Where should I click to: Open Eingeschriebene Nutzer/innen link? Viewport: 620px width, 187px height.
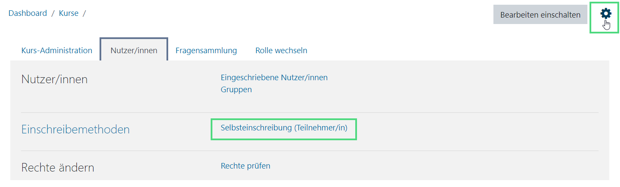[x=274, y=78]
